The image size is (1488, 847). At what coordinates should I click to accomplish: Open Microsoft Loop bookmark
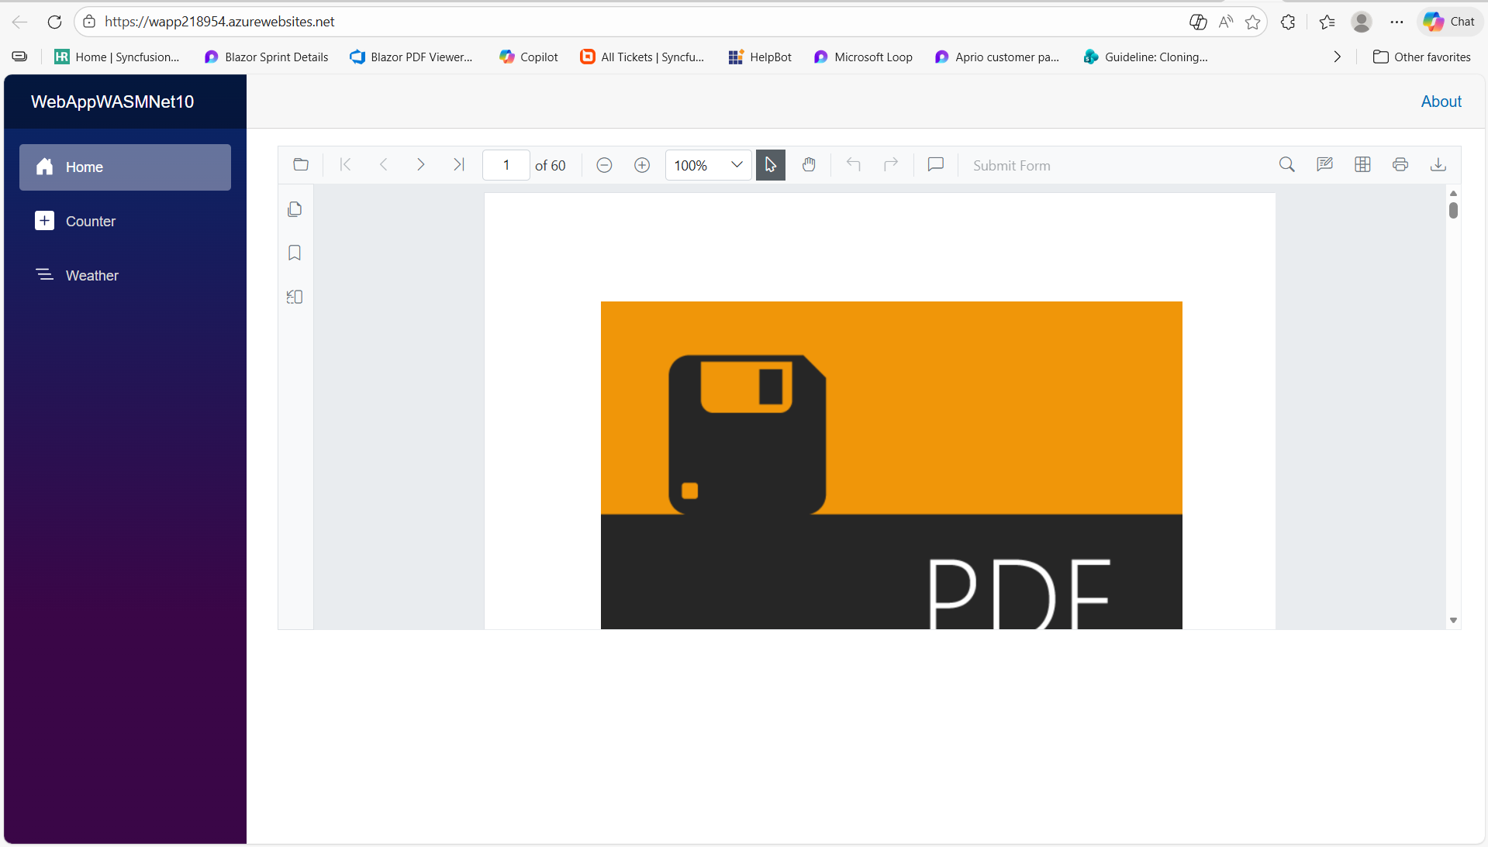(863, 57)
